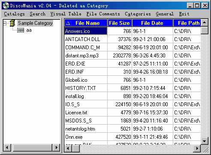Click the tree panel's horizontal scrollbar thumb
The height and width of the screenshot is (155, 211).
pyautogui.click(x=33, y=148)
